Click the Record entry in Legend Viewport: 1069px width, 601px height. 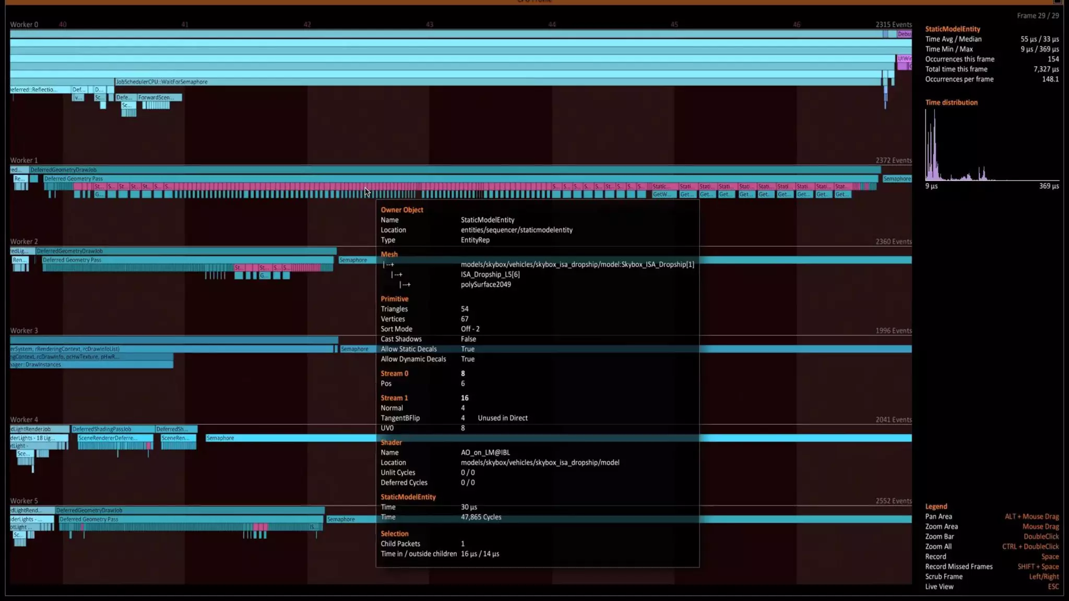click(x=935, y=557)
